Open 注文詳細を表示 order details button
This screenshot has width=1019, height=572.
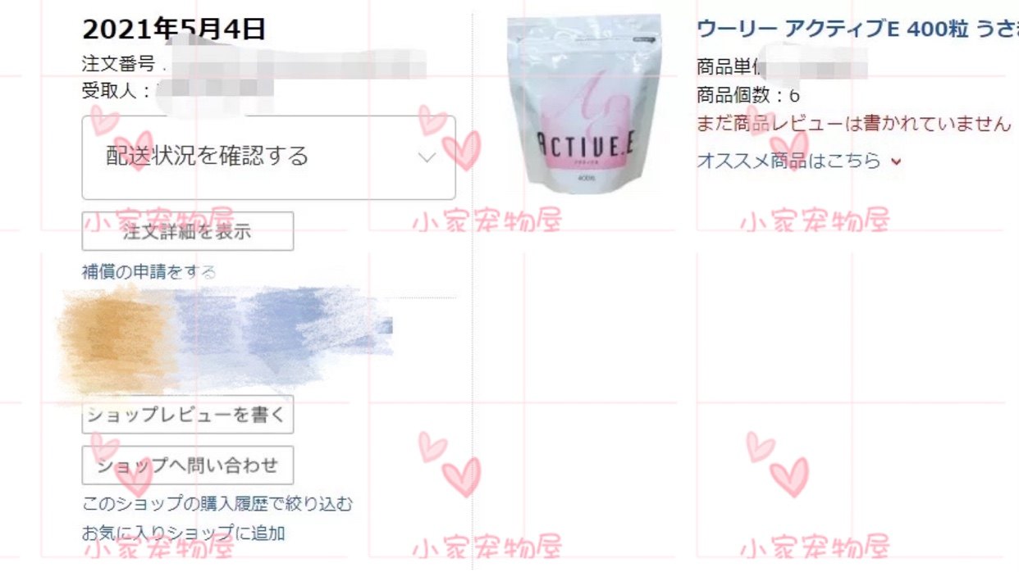[x=188, y=231]
